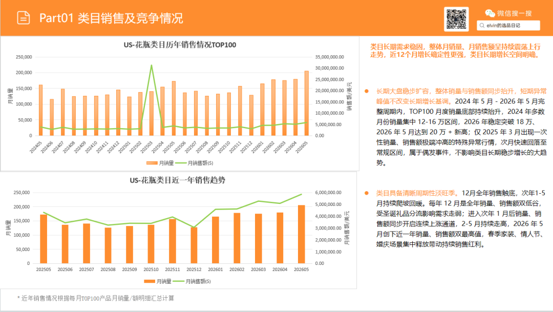This screenshot has width=553, height=312.
Task: Click the 202508 bar in the bottom chart
Action: click(108, 245)
